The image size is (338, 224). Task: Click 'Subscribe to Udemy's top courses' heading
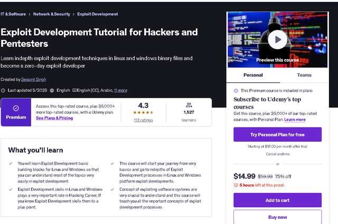267,103
